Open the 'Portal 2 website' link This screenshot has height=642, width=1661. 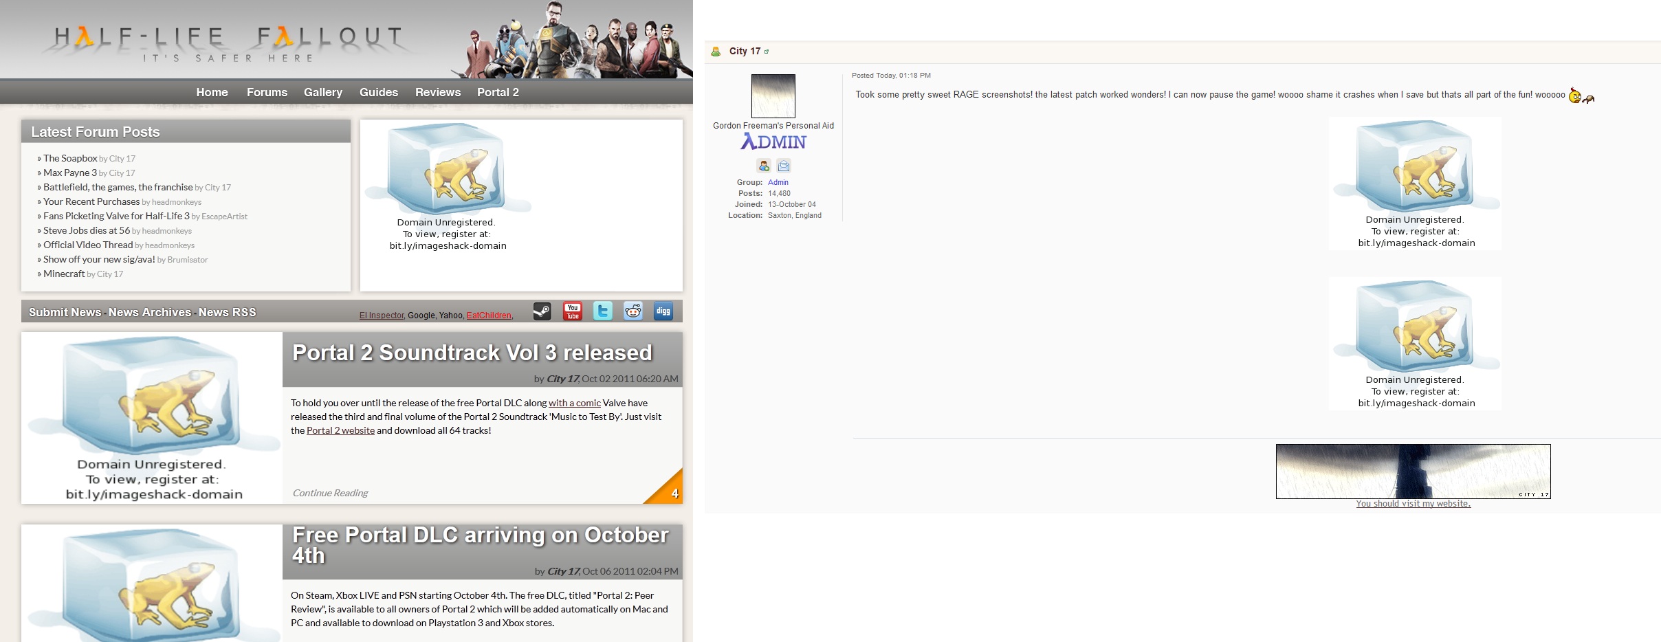click(340, 430)
